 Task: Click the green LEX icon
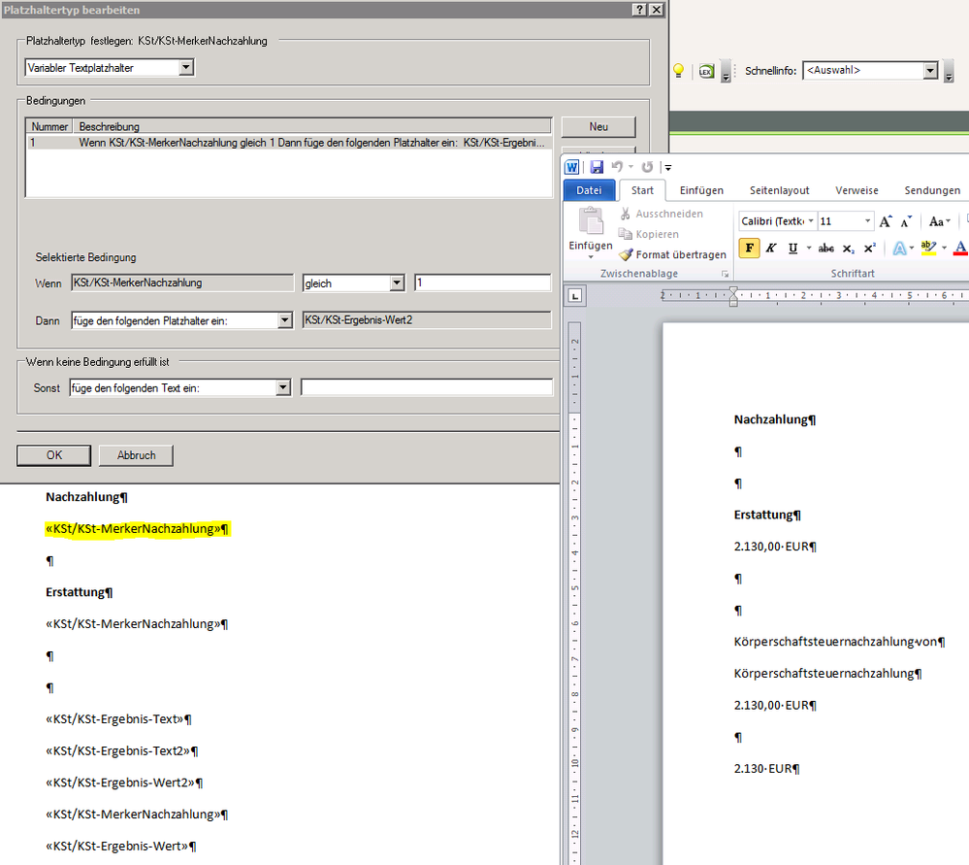pyautogui.click(x=706, y=71)
